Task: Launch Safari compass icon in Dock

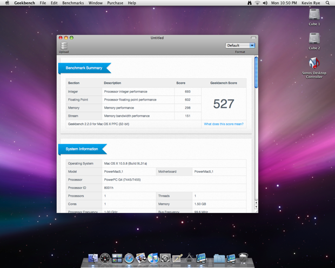Action: tap(129, 258)
